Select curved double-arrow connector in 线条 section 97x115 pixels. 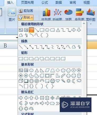click(63, 47)
